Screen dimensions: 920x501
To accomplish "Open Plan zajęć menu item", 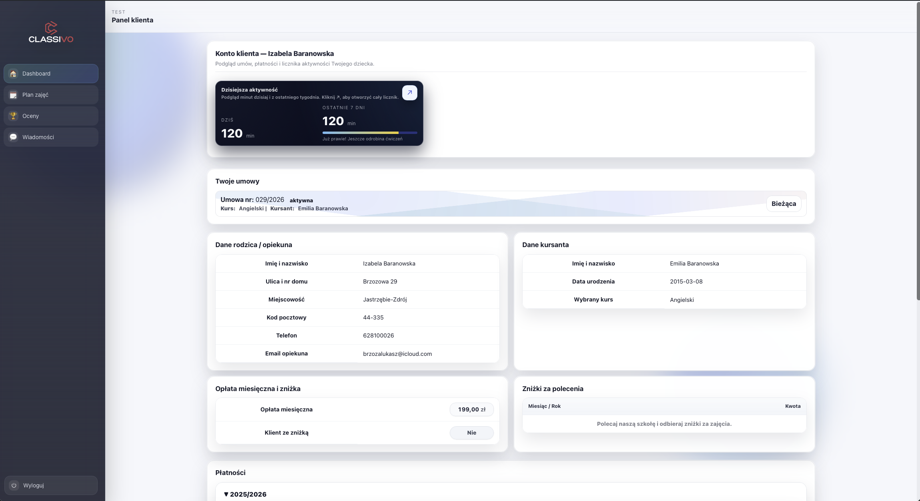I will click(51, 95).
